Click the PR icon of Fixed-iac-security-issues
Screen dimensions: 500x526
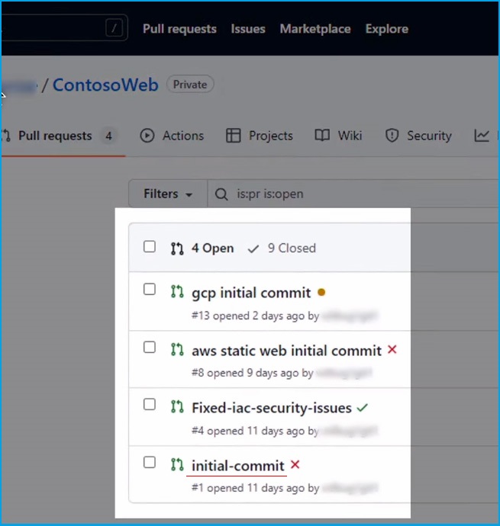[177, 406]
